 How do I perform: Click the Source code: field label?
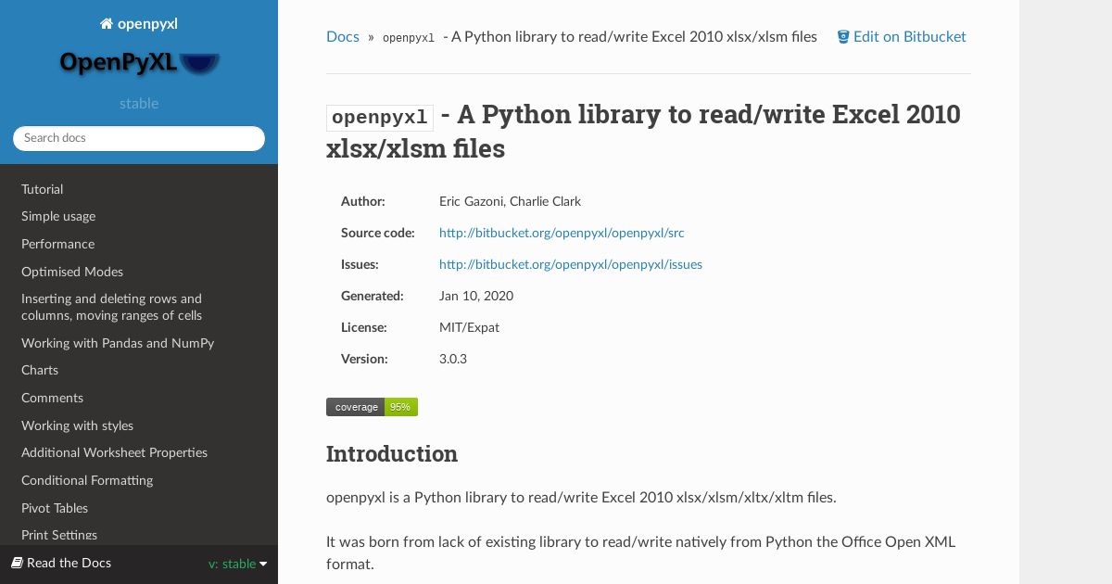point(378,233)
